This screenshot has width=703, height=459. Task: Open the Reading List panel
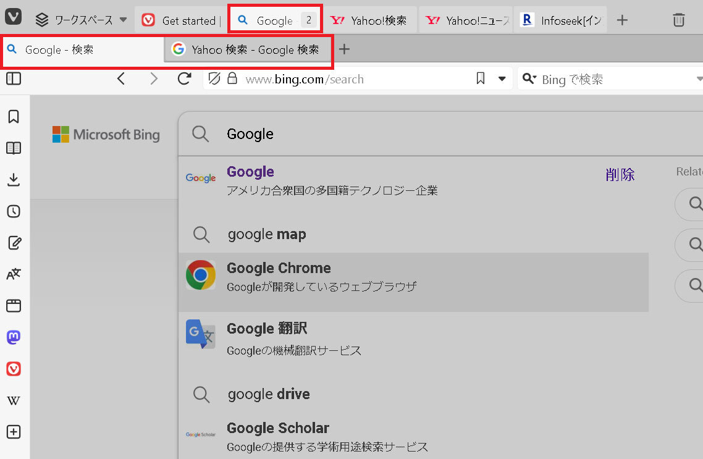(14, 148)
